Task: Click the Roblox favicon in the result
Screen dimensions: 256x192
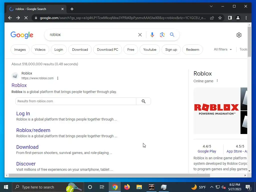Action: pyautogui.click(x=15, y=76)
